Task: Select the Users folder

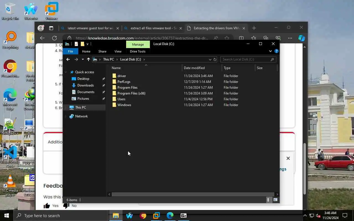Action: point(121,99)
